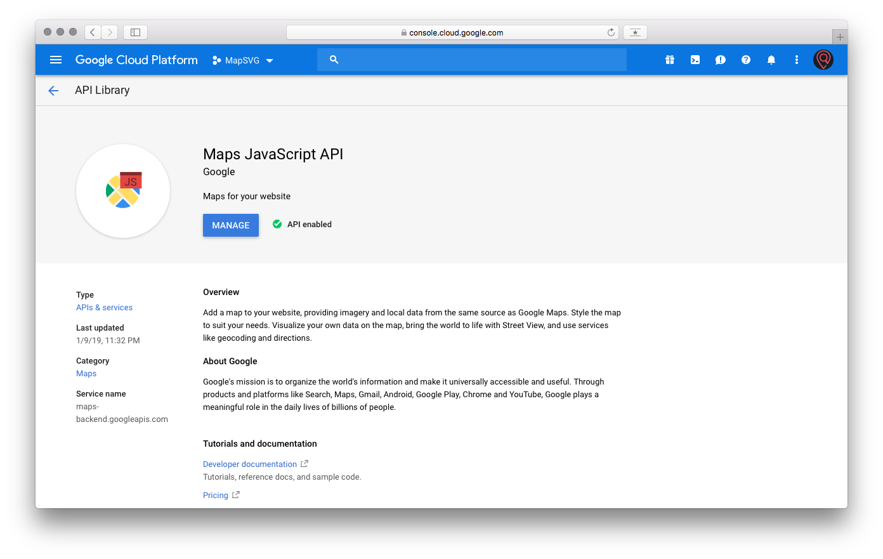Click the Maps JavaScript API heading
Viewport: 883px width, 559px height.
273,154
